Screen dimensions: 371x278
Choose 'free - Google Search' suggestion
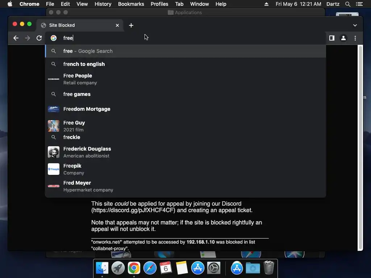(x=185, y=51)
